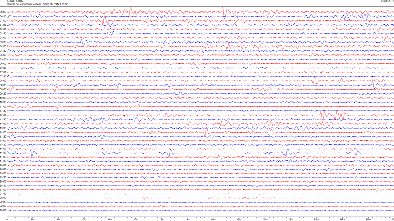The image size is (394, 221).
Task: Select the 08:00 trace time label
Action: point(3,81)
